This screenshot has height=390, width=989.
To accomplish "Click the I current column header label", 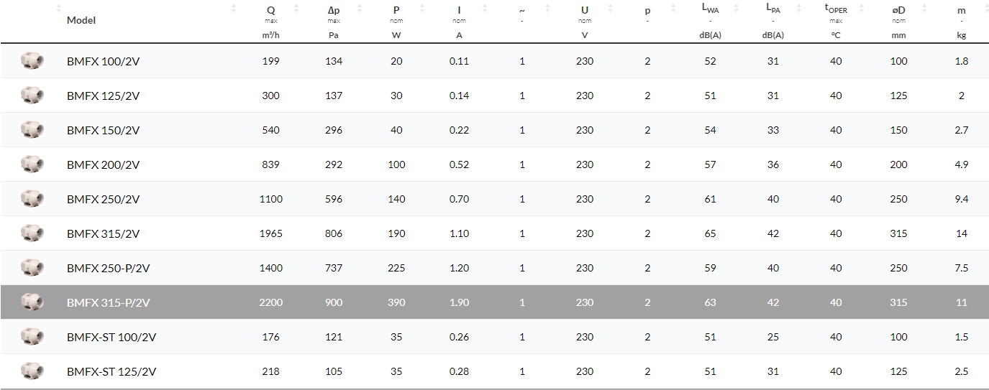I will pyautogui.click(x=459, y=10).
